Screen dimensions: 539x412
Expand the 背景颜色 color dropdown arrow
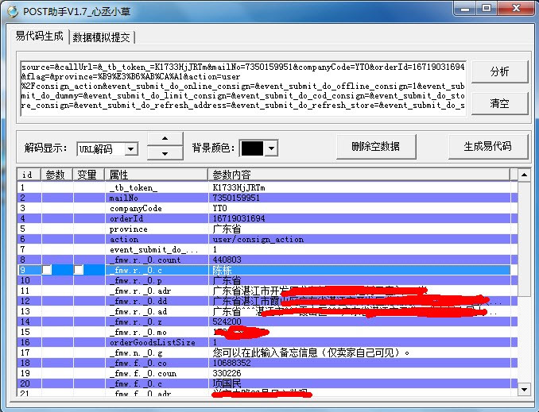pos(272,148)
